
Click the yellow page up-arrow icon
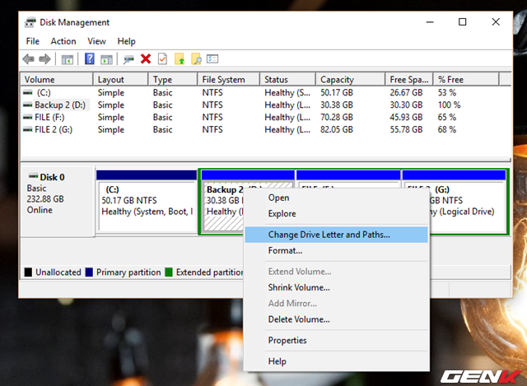tap(180, 58)
